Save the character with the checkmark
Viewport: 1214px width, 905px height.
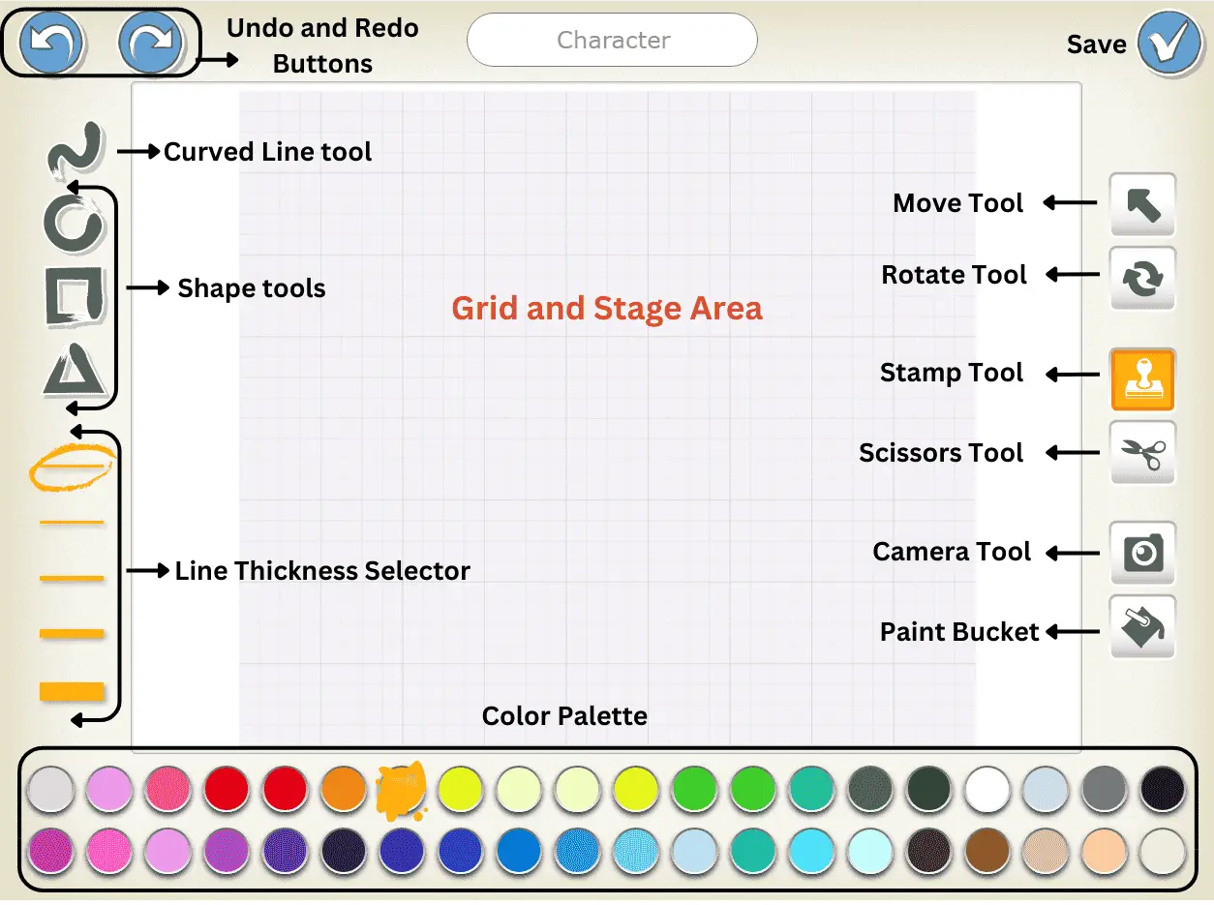point(1168,43)
